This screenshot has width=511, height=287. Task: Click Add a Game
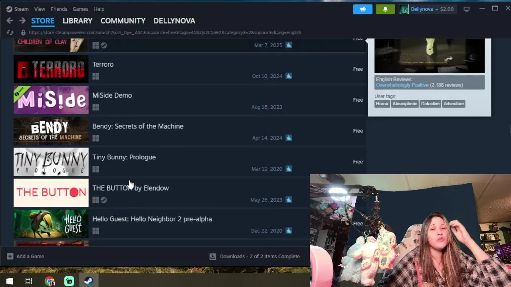pyautogui.click(x=30, y=256)
